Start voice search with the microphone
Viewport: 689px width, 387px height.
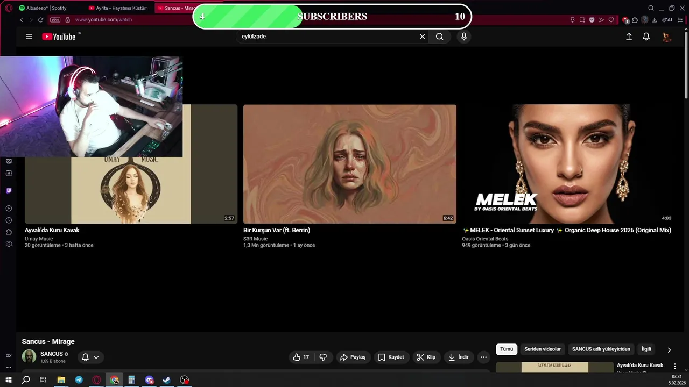[x=464, y=37]
